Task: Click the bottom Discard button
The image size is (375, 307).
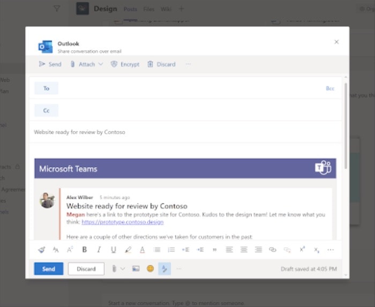Action: [x=86, y=269]
